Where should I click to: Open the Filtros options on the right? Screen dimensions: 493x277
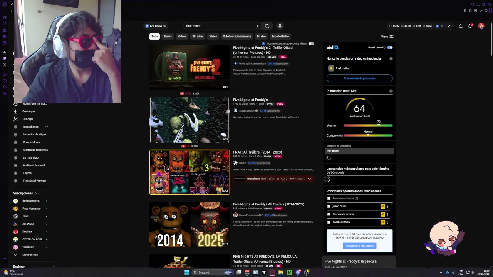click(387, 37)
